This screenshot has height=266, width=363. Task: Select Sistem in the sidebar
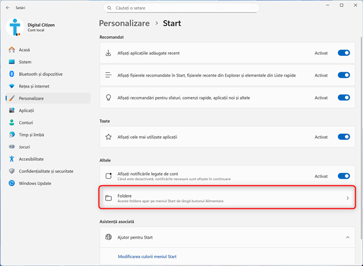(x=25, y=62)
